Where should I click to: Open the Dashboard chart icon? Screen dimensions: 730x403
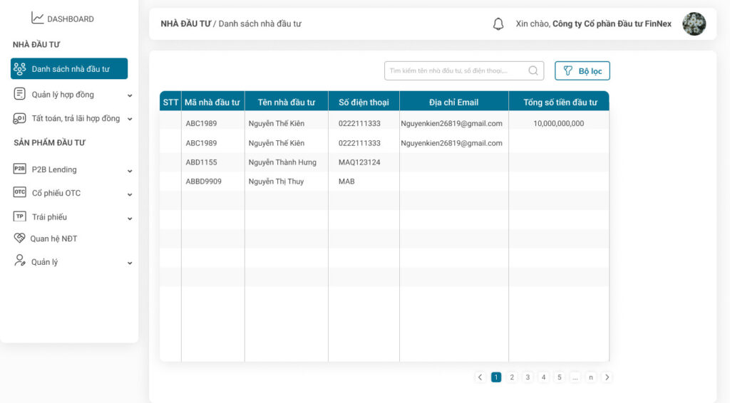point(37,18)
